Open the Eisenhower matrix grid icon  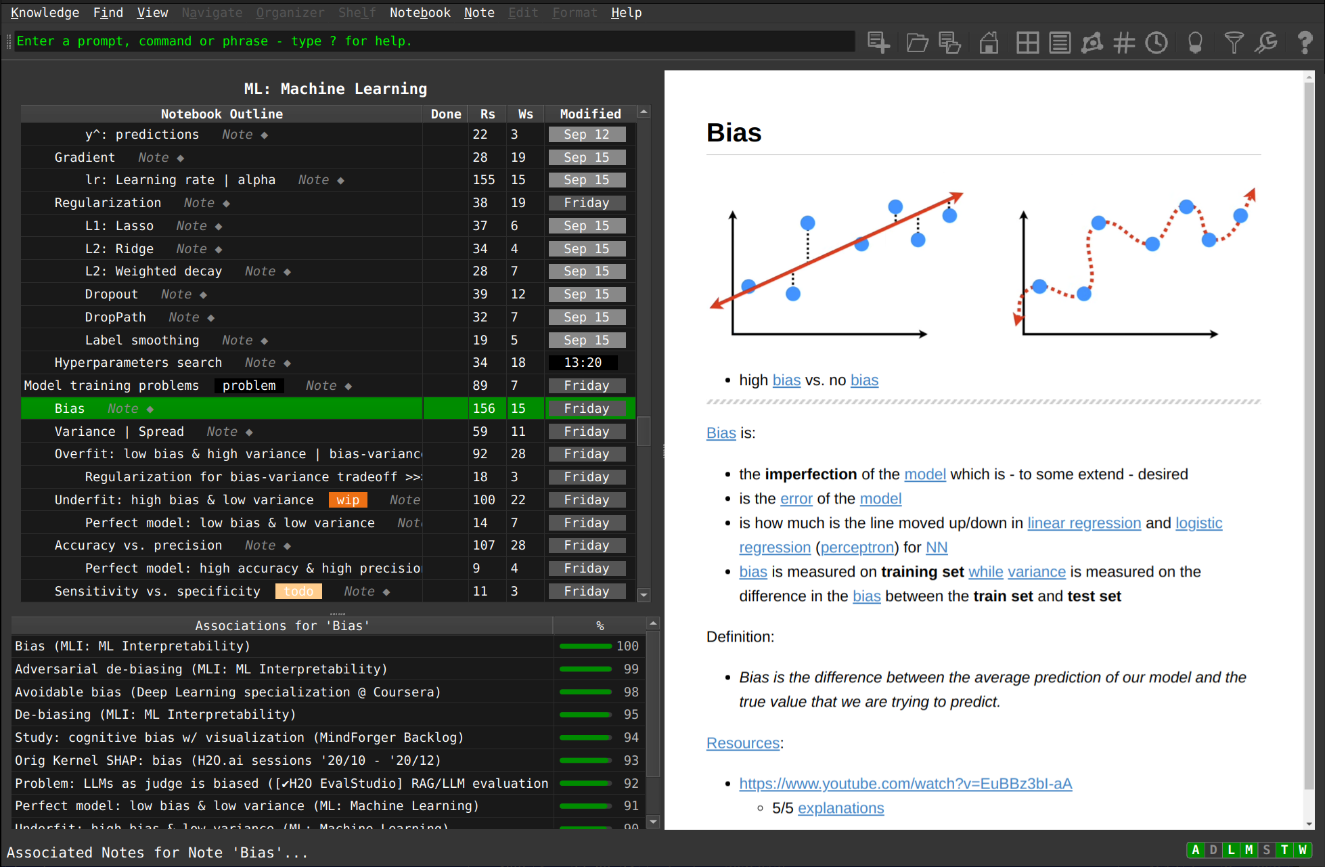pyautogui.click(x=1027, y=42)
